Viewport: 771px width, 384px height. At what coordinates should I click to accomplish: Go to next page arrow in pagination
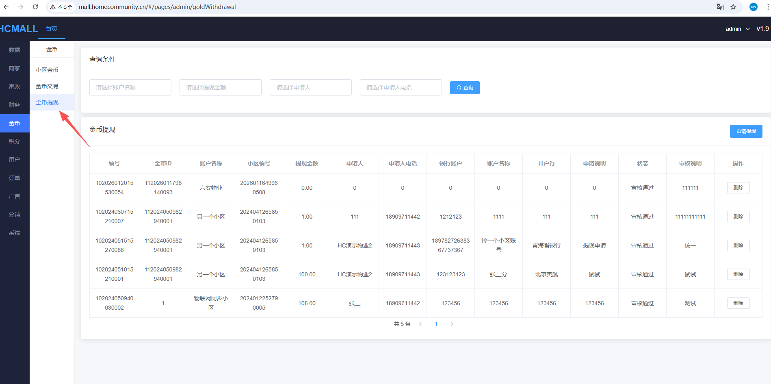click(x=452, y=324)
